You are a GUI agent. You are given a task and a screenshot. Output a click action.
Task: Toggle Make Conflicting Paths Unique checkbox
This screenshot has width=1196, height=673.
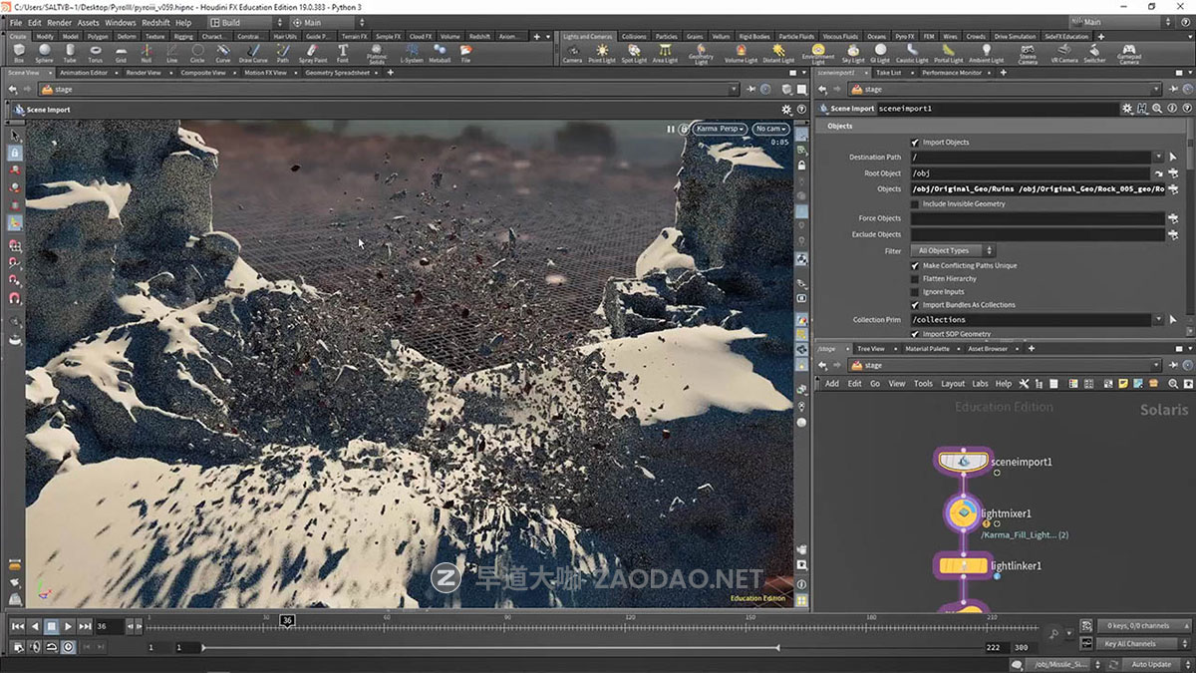[x=915, y=266]
